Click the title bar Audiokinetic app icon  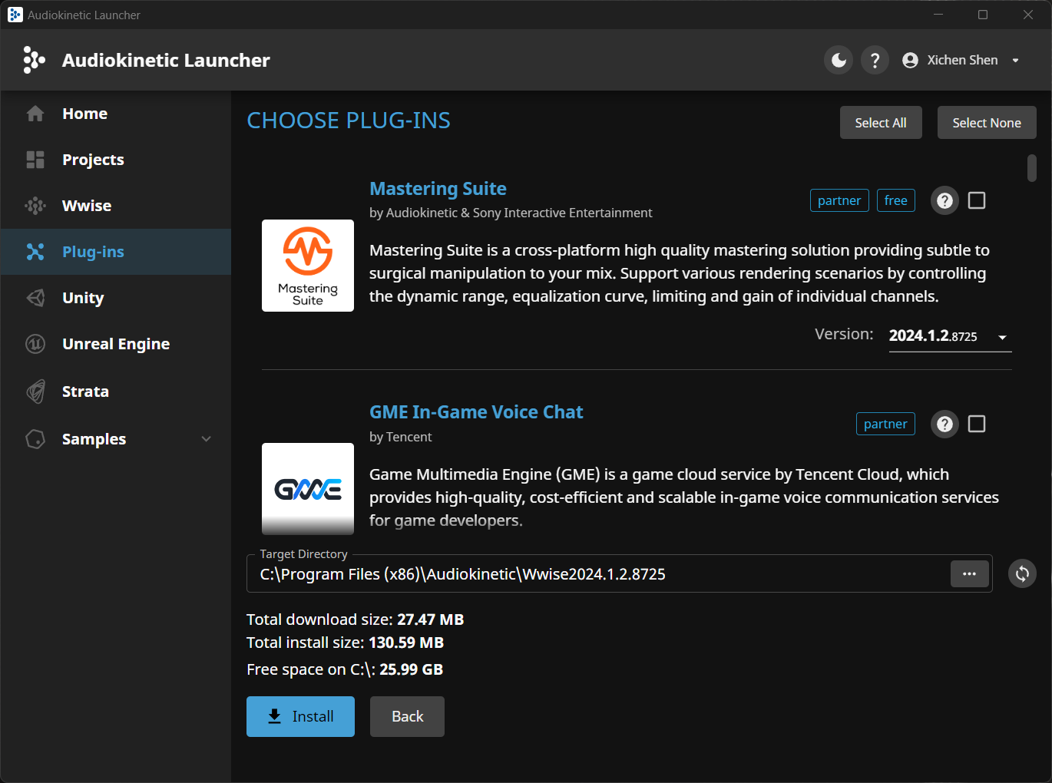click(15, 15)
